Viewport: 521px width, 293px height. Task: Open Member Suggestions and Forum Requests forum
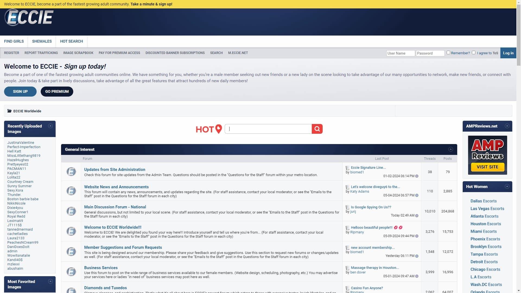(123, 247)
